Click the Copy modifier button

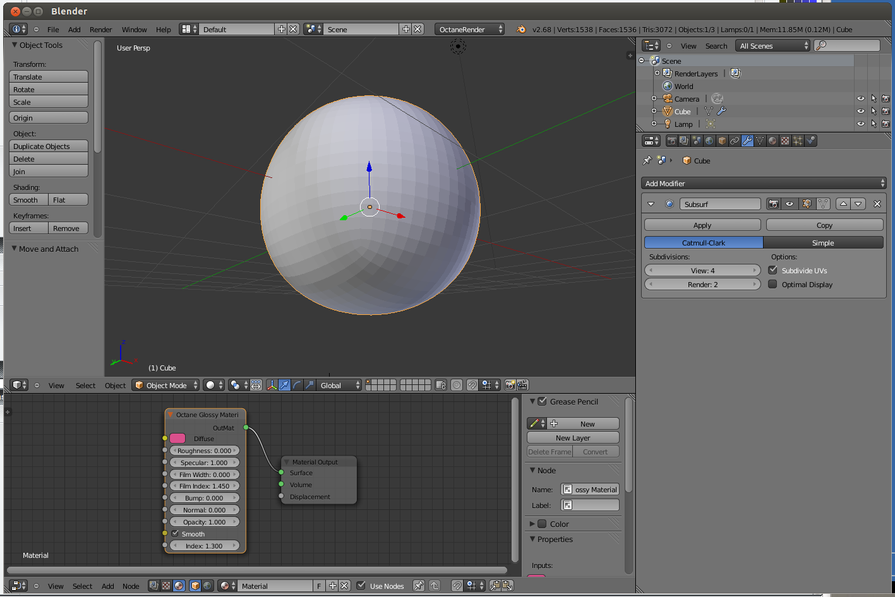[x=824, y=225]
